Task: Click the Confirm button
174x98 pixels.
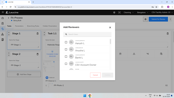Action: click(x=107, y=75)
